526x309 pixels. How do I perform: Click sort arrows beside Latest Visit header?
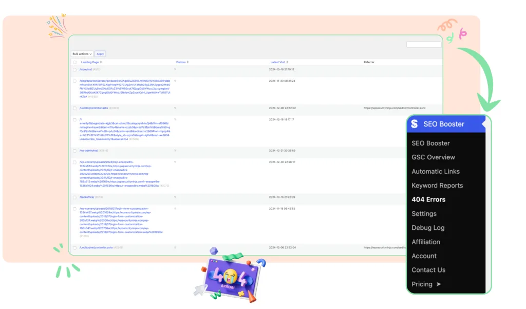287,62
